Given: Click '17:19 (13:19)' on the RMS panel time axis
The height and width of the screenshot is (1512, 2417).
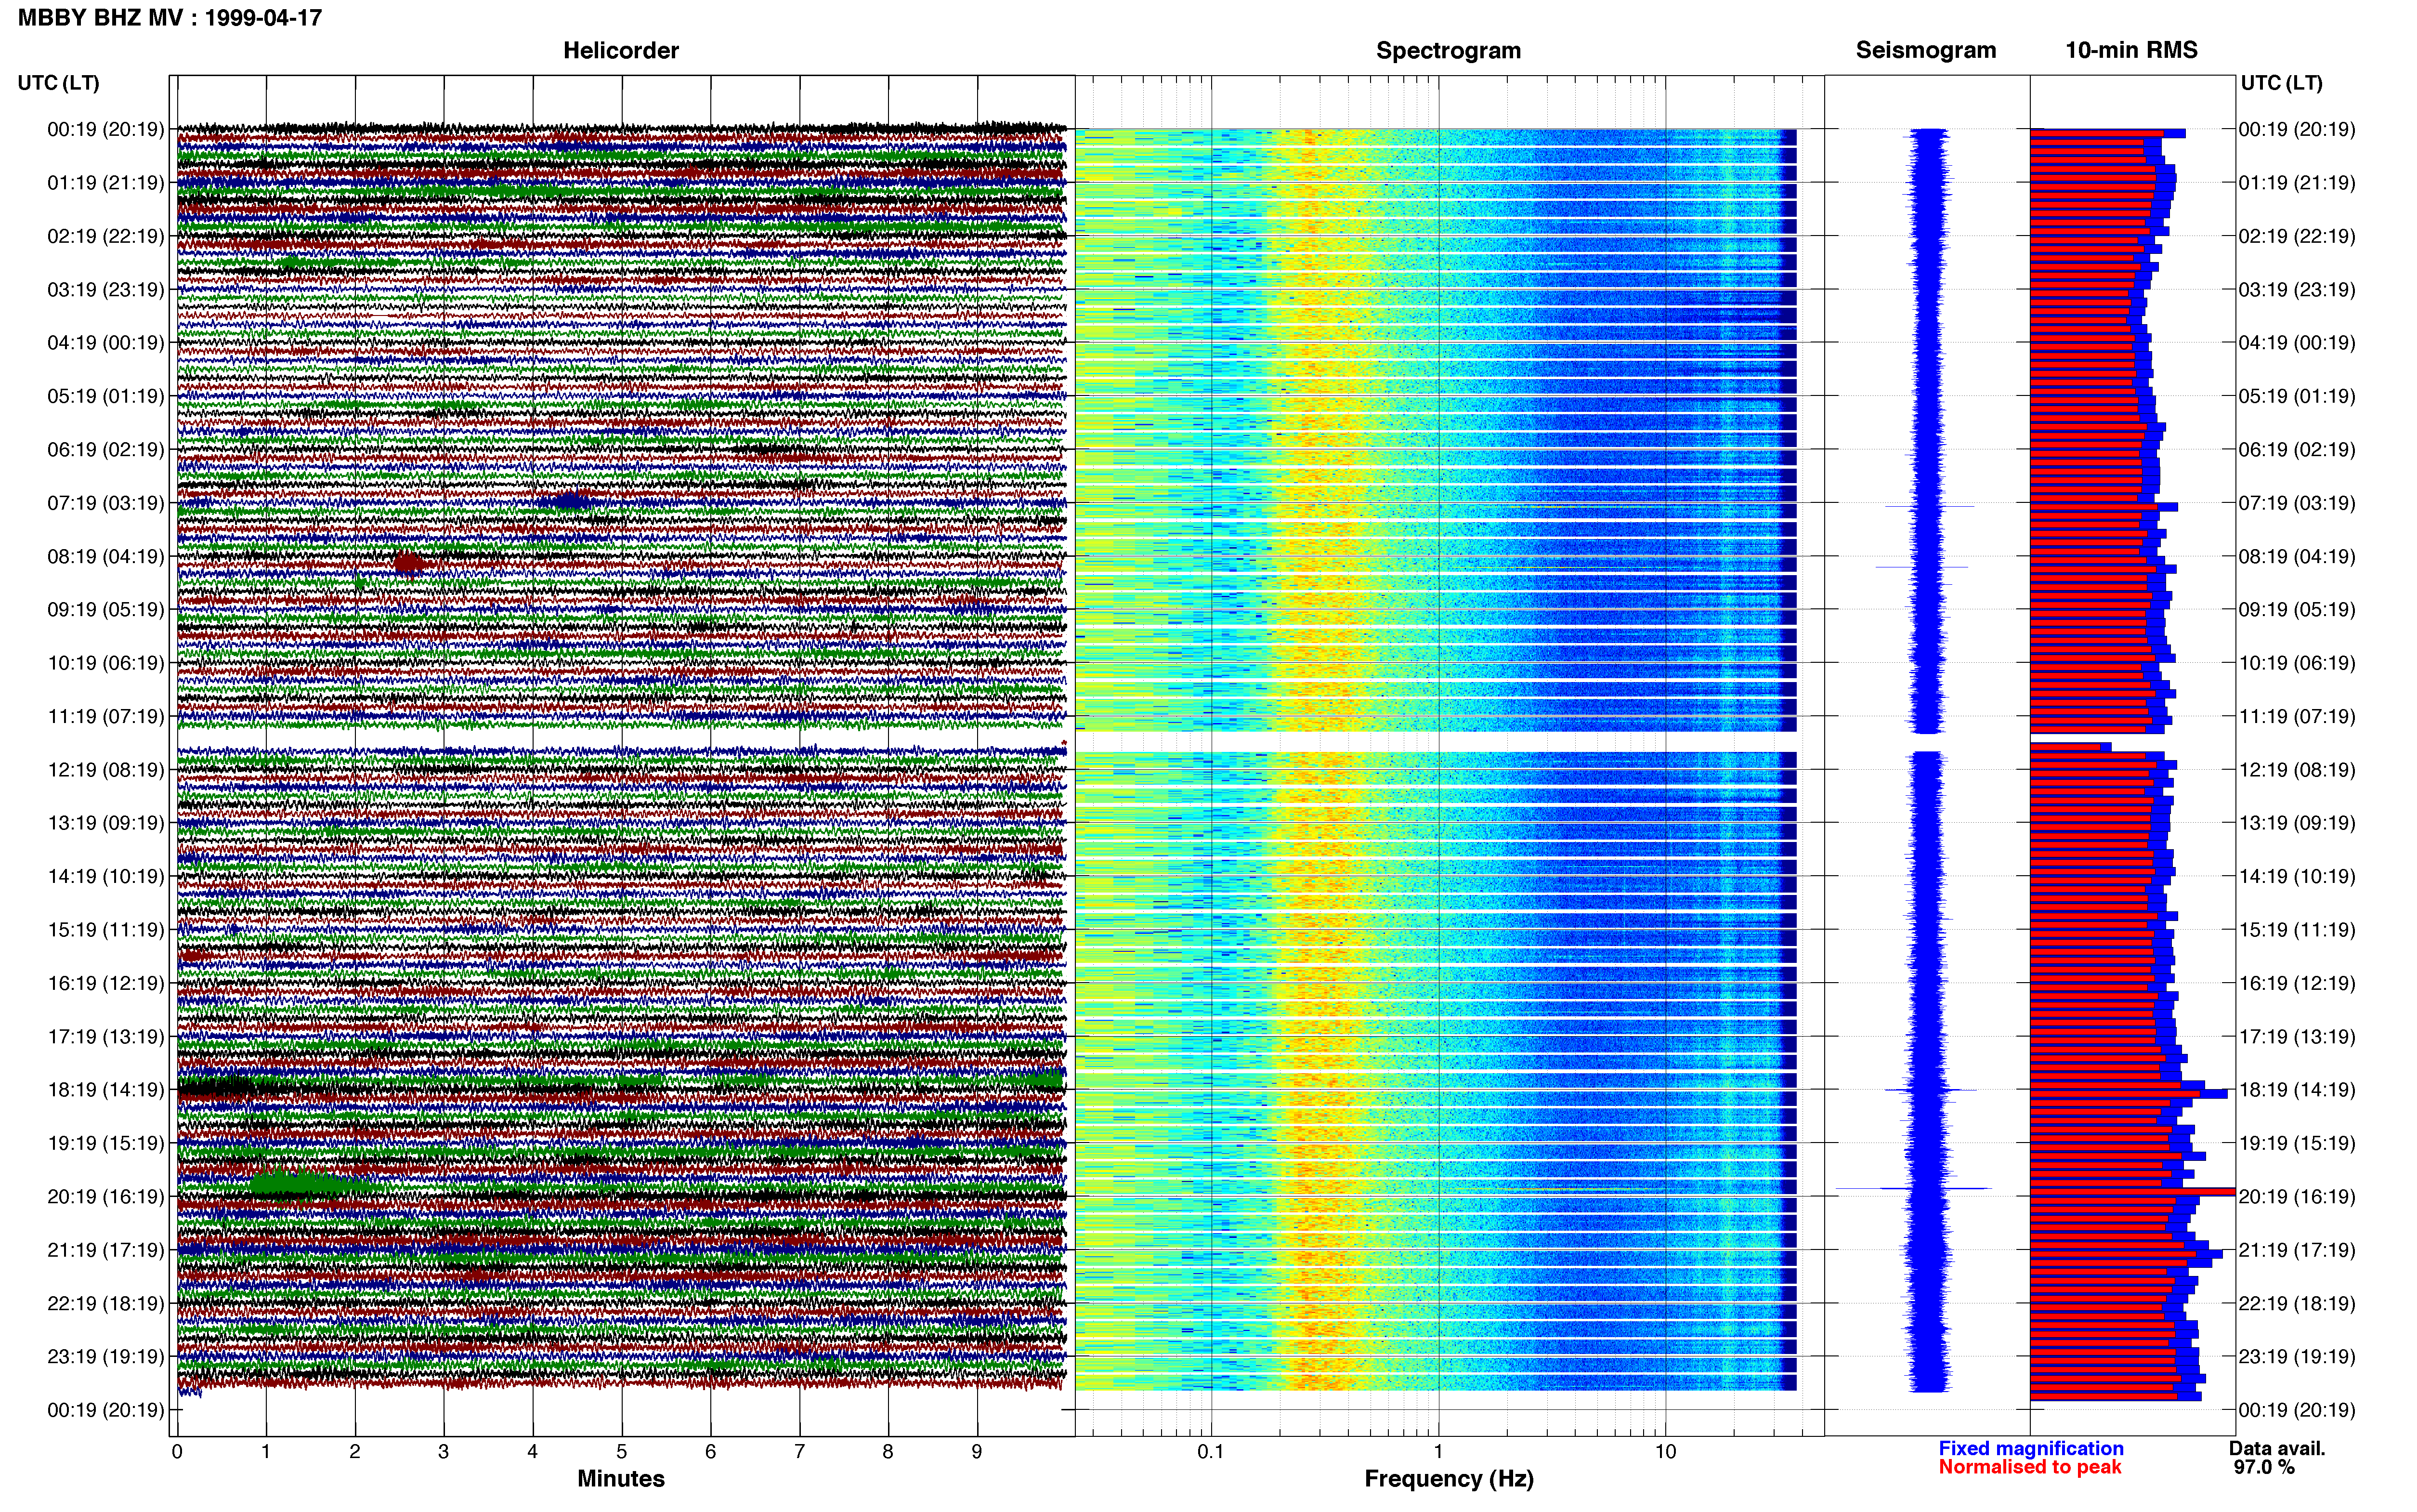Looking at the screenshot, I should click(2296, 1037).
